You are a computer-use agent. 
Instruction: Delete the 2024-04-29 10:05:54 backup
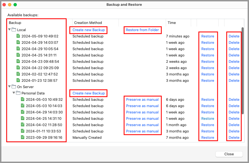click(x=234, y=49)
